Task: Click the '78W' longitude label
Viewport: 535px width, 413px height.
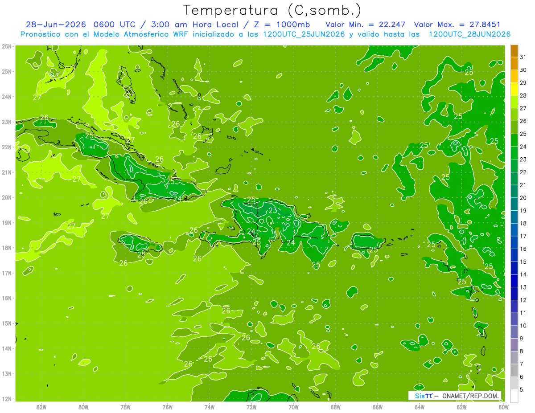Action: [125, 407]
